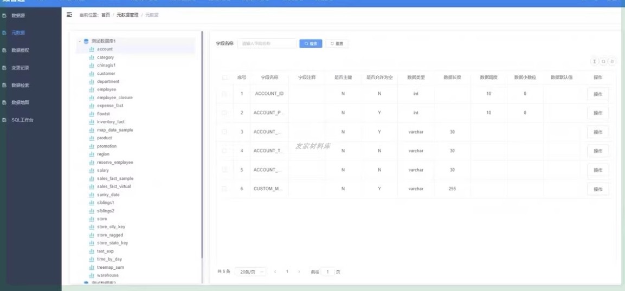The height and width of the screenshot is (291, 625).
Task: Open SQL工作台 in the sidebar menu
Action: [x=22, y=120]
